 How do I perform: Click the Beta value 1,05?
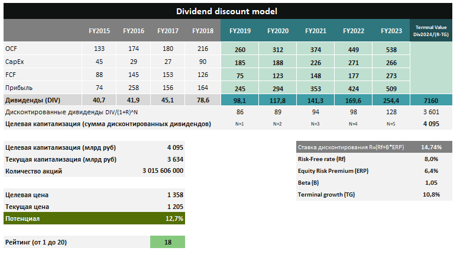pos(430,182)
